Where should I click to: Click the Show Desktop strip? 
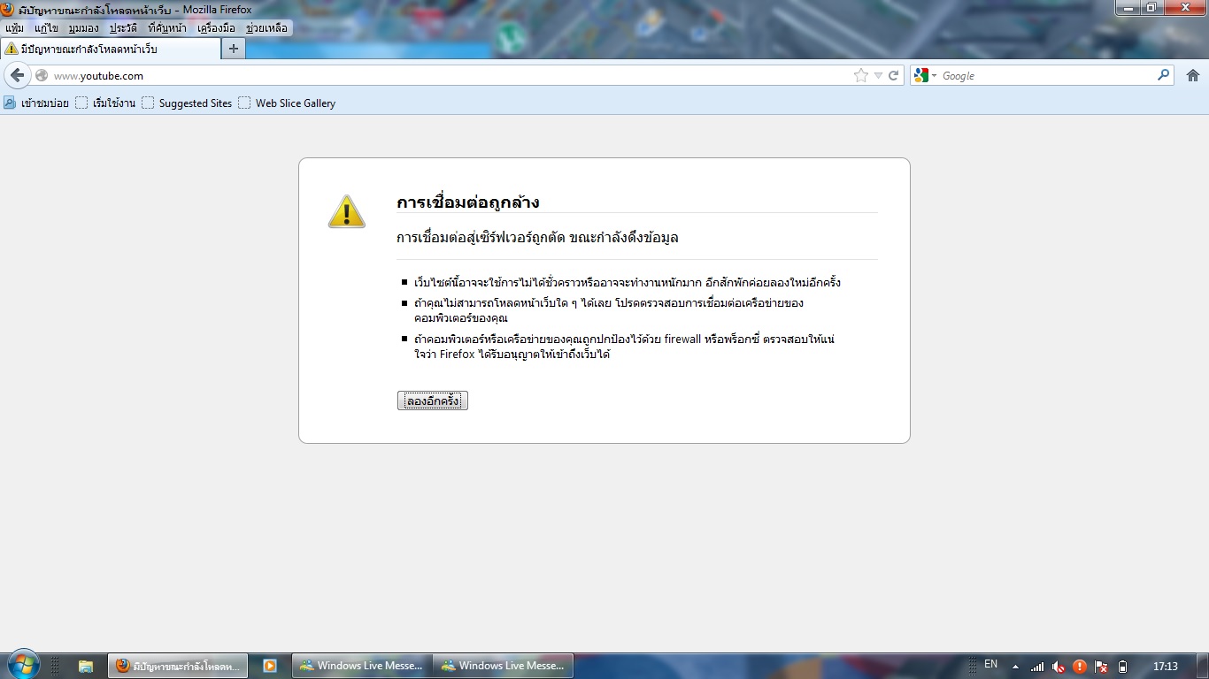pos(1204,666)
